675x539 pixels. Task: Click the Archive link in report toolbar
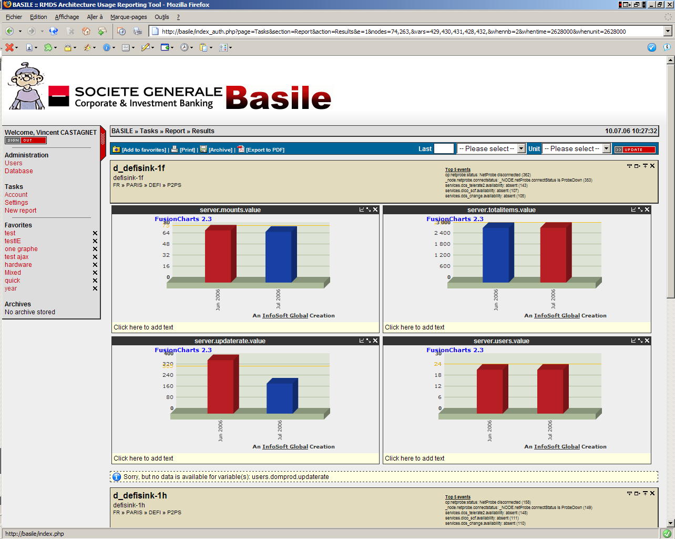point(220,150)
